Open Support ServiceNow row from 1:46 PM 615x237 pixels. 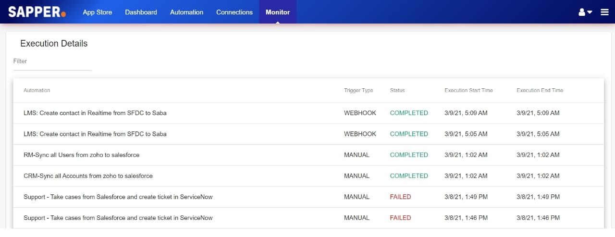308,218
